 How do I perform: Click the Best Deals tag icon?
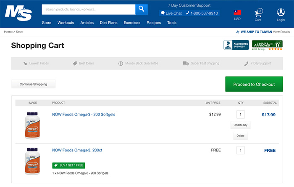point(75,63)
